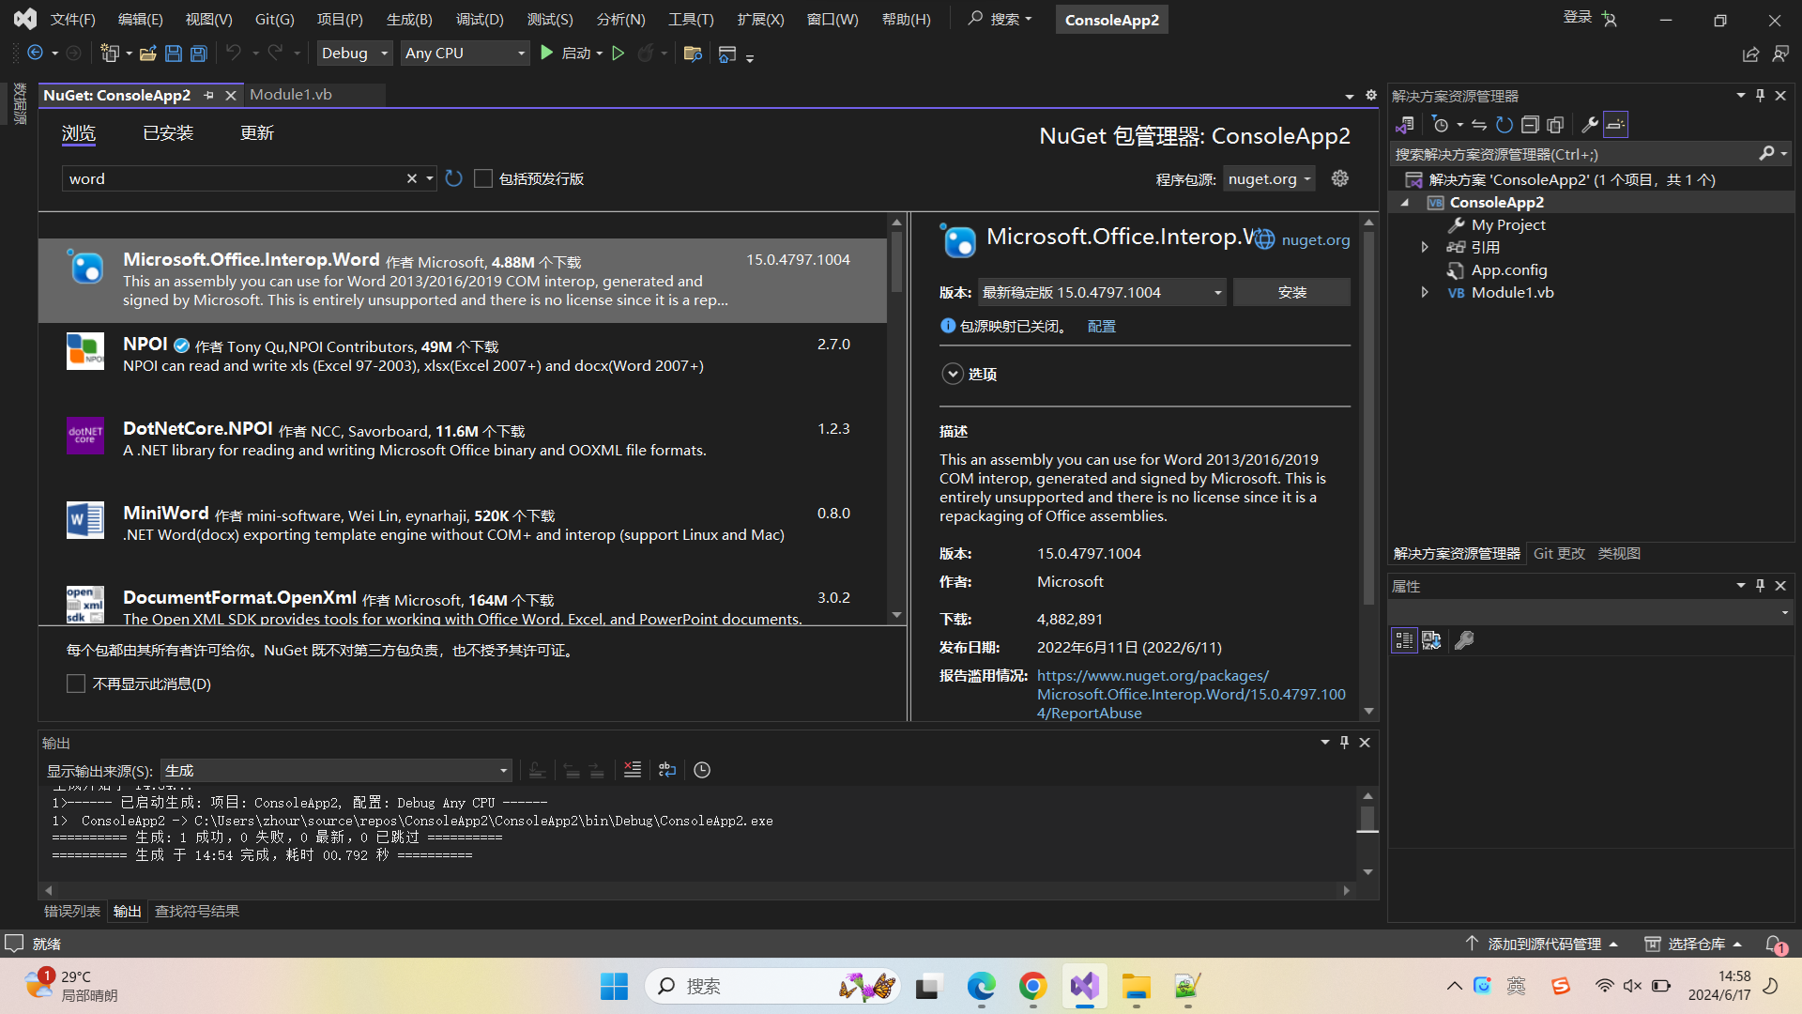Click the Save All toolbar icon
Image resolution: width=1802 pixels, height=1014 pixels.
click(x=199, y=54)
